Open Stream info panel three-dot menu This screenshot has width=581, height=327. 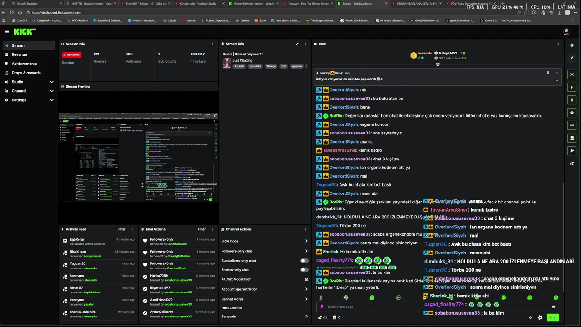point(305,44)
